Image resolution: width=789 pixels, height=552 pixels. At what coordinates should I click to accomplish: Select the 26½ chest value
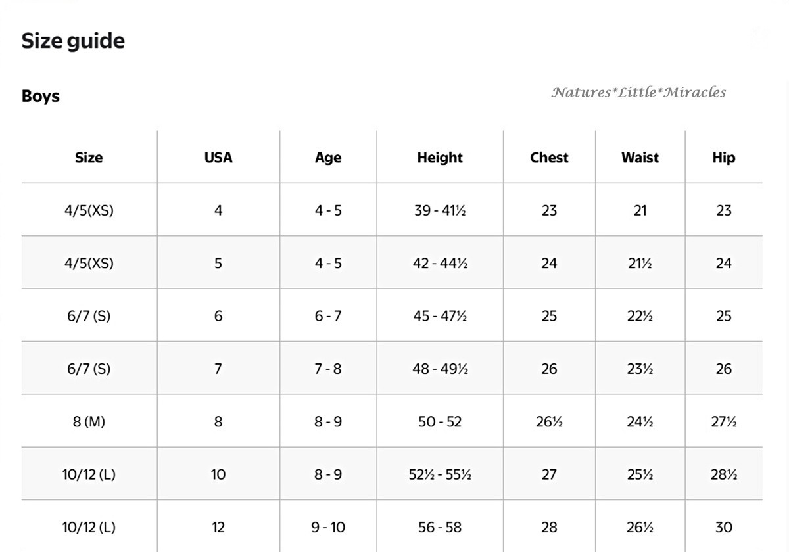549,422
